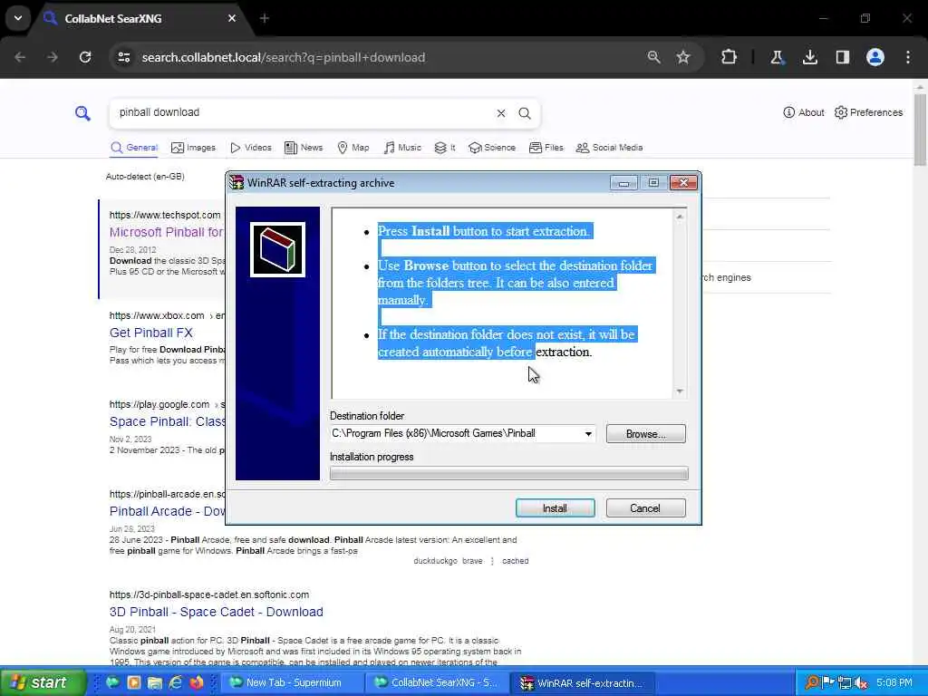Open the 3D Pinball - Space Cadet - Download result

pos(216,612)
